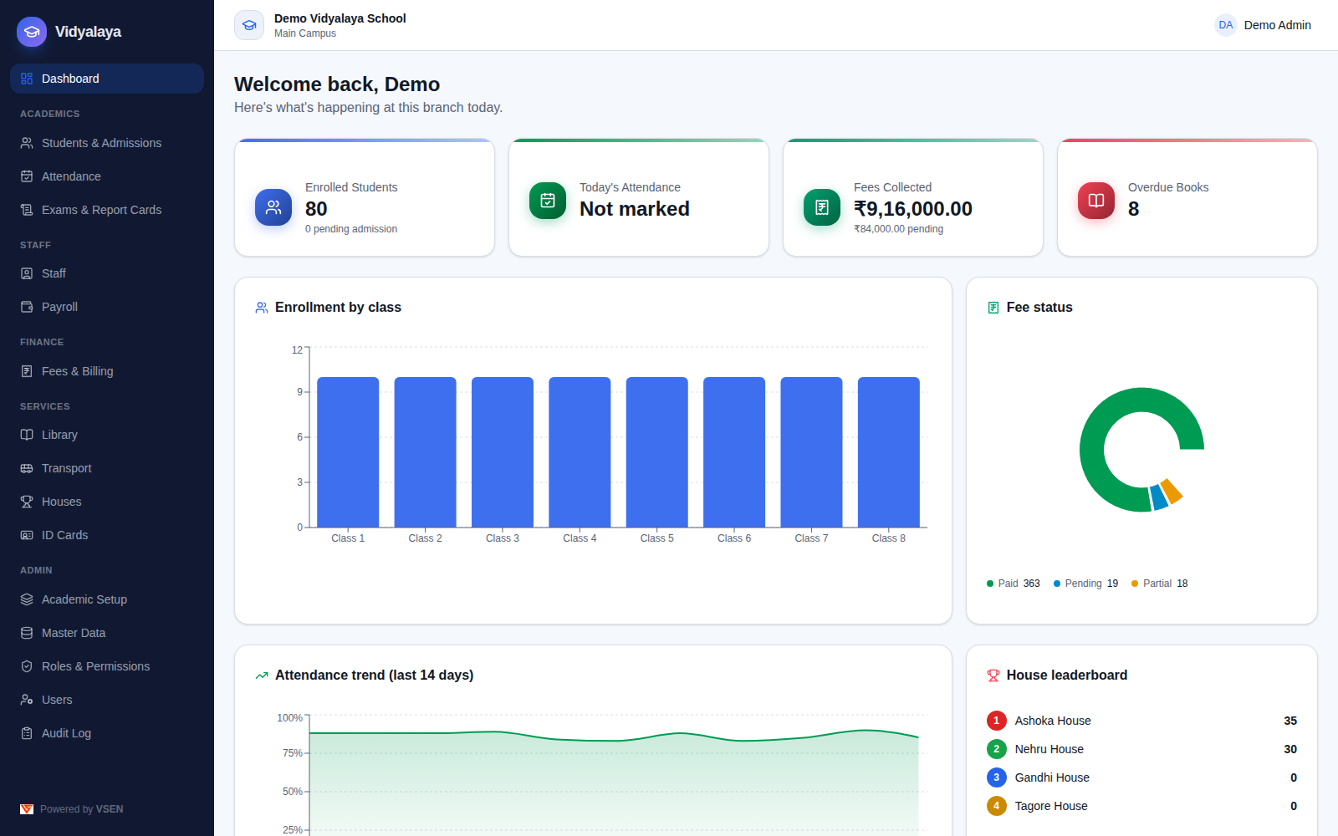This screenshot has height=836, width=1338.
Task: Click the Class 4 enrollment bar
Action: 580,452
